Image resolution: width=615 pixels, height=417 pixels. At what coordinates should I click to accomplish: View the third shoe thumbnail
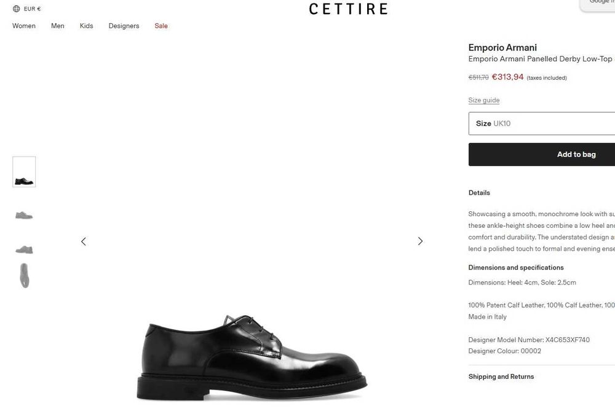(24, 249)
